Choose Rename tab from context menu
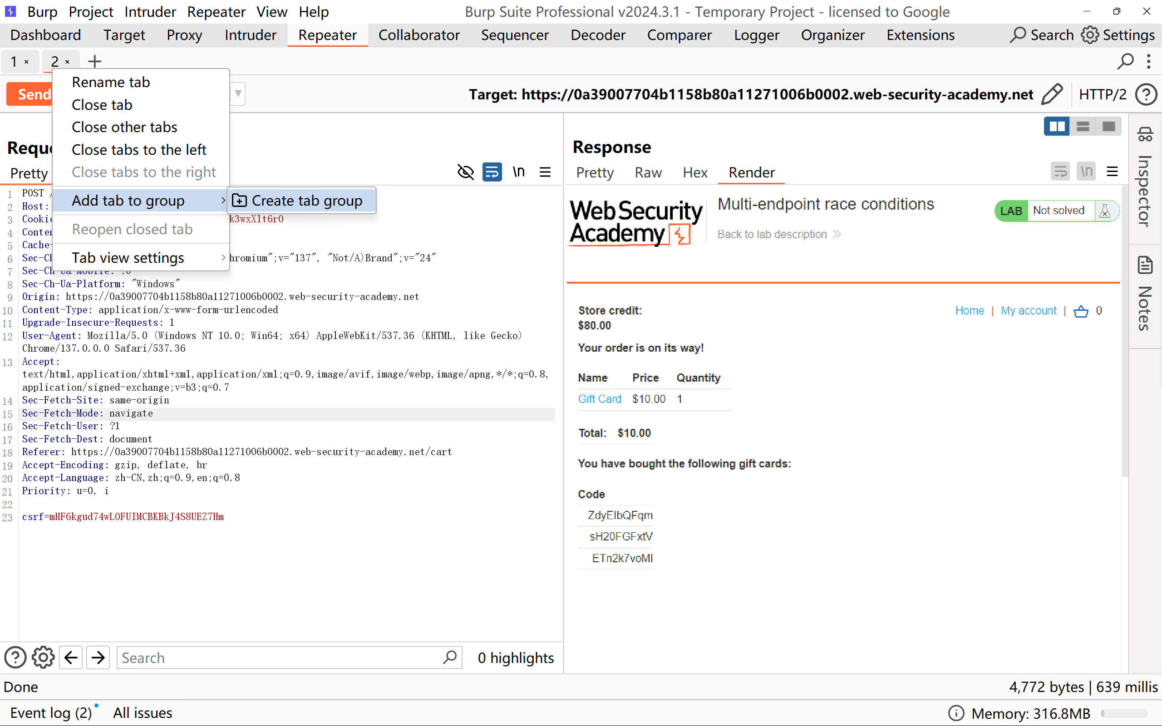The image size is (1162, 726). [111, 82]
